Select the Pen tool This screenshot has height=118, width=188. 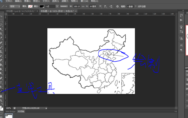1,78
